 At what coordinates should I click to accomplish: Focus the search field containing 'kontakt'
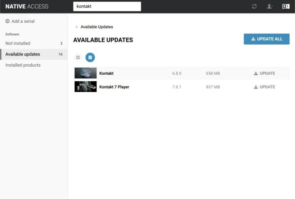[107, 7]
